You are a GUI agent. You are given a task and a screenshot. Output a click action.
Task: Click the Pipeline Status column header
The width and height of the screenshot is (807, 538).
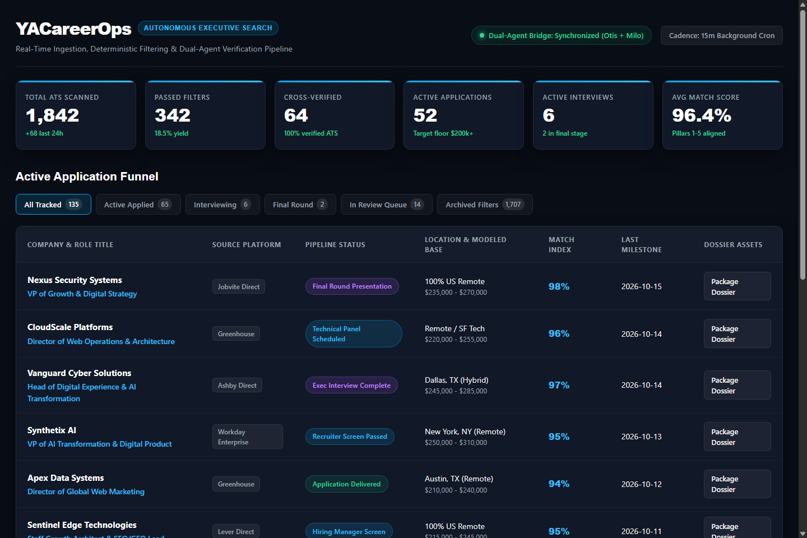pyautogui.click(x=335, y=245)
